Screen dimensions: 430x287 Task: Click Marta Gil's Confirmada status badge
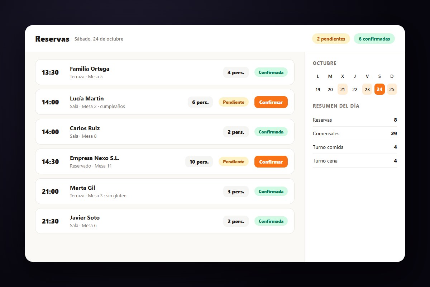click(x=271, y=191)
